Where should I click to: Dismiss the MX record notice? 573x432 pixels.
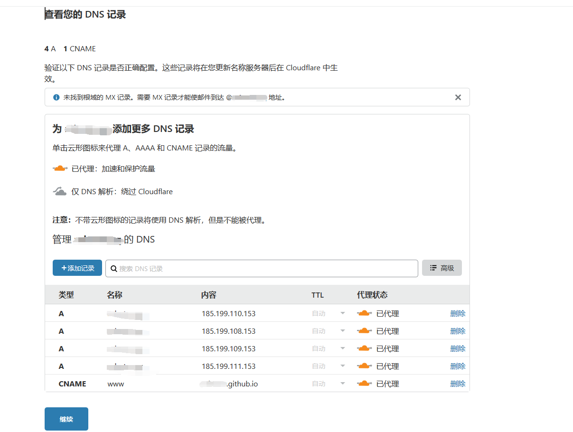(458, 97)
